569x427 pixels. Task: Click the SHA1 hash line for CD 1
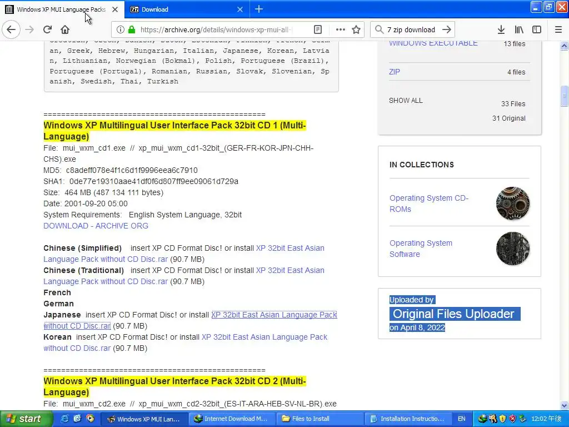tap(141, 182)
